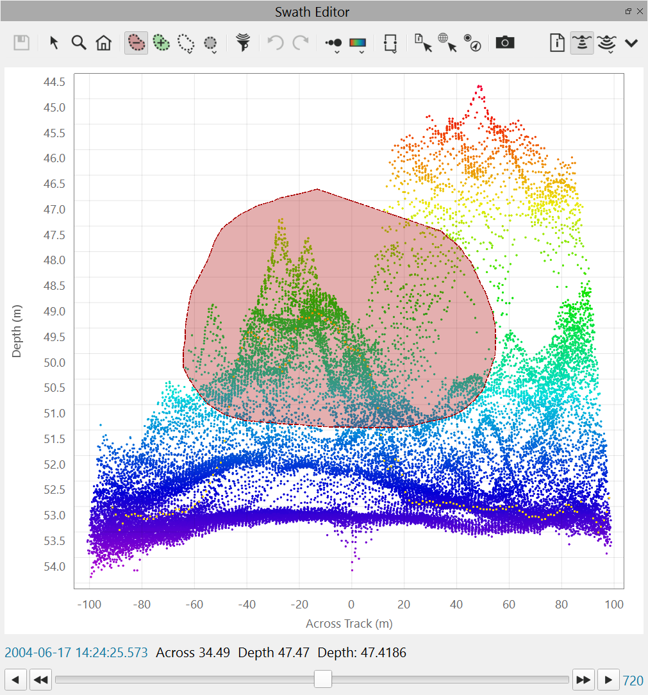Click the swath number 720 field
The height and width of the screenshot is (695, 648).
click(633, 680)
